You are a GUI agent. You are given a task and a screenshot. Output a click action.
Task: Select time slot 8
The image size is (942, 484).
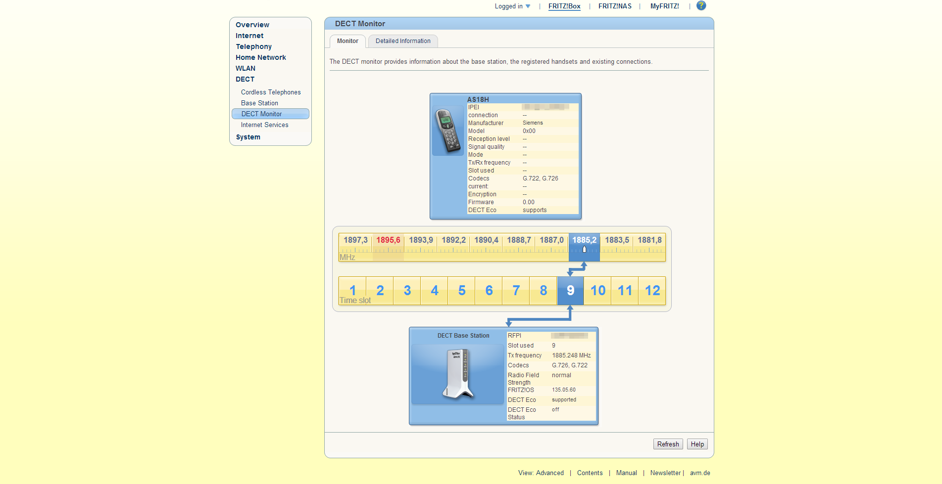[543, 291]
